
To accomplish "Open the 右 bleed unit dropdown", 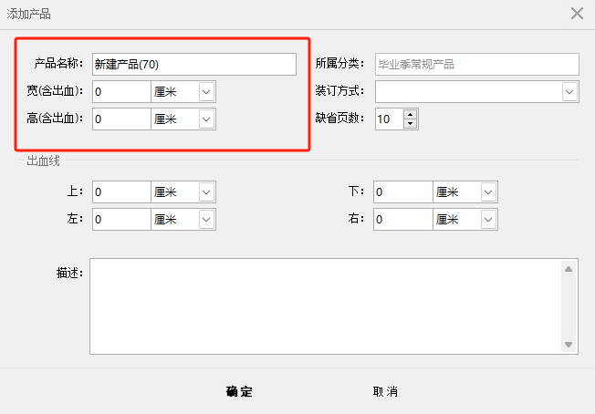I will coord(488,219).
